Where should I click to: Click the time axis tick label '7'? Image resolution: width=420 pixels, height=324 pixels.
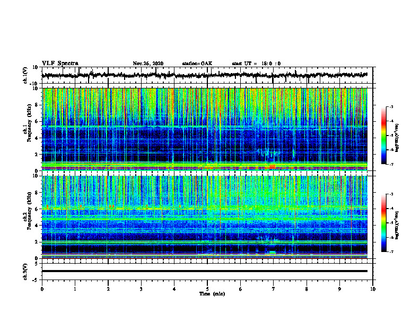[274, 289]
